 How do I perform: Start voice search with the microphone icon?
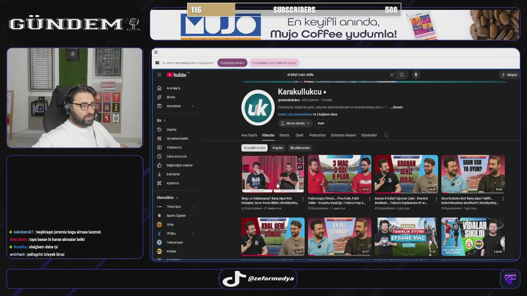(x=416, y=75)
